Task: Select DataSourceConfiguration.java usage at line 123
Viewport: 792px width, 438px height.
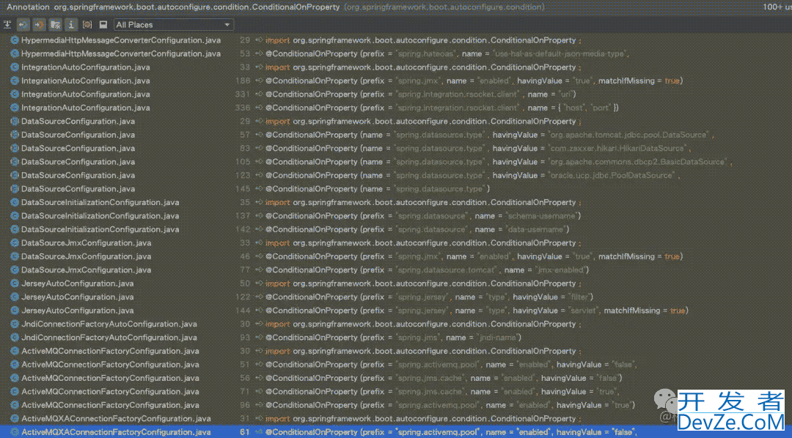Action: (x=396, y=175)
